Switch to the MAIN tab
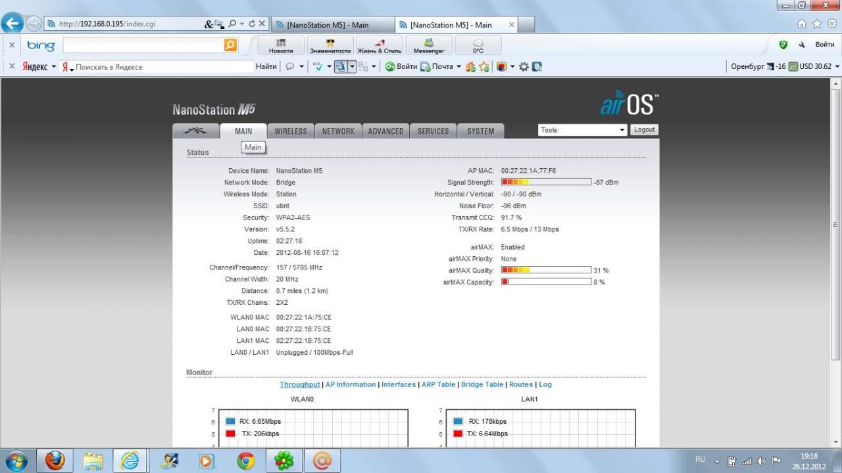Viewport: 842px width, 473px height. click(243, 131)
